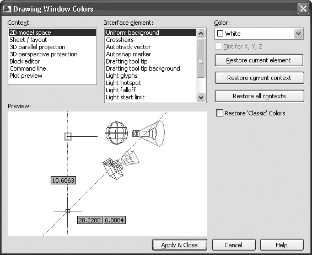Click the AutoCAD icon in title bar
Screen dimensions: 312x255
coord(7,9)
